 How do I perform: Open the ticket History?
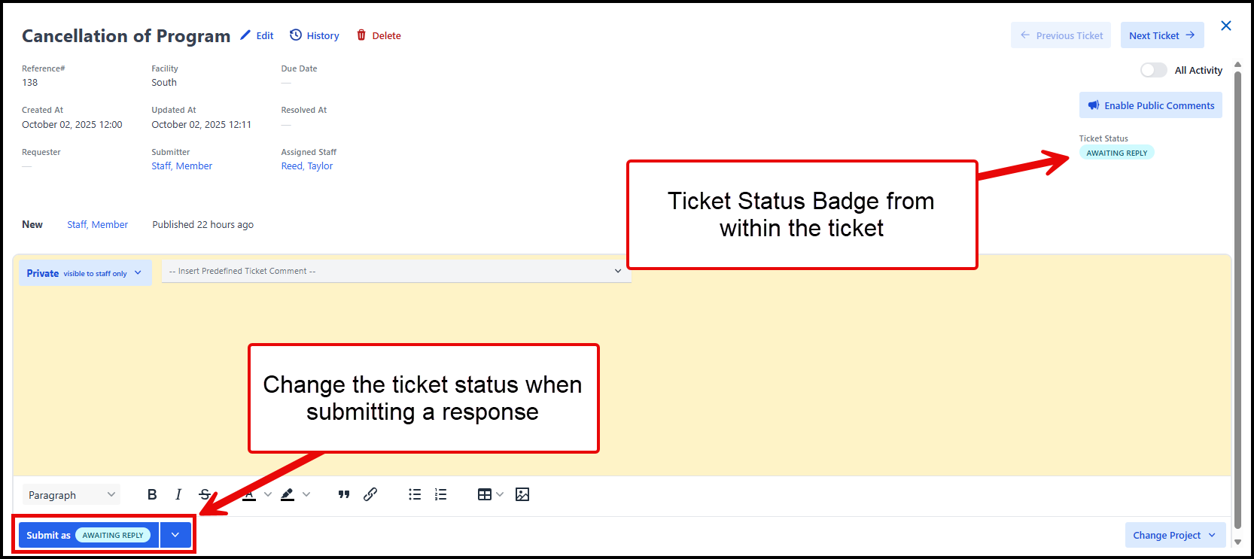pyautogui.click(x=315, y=35)
